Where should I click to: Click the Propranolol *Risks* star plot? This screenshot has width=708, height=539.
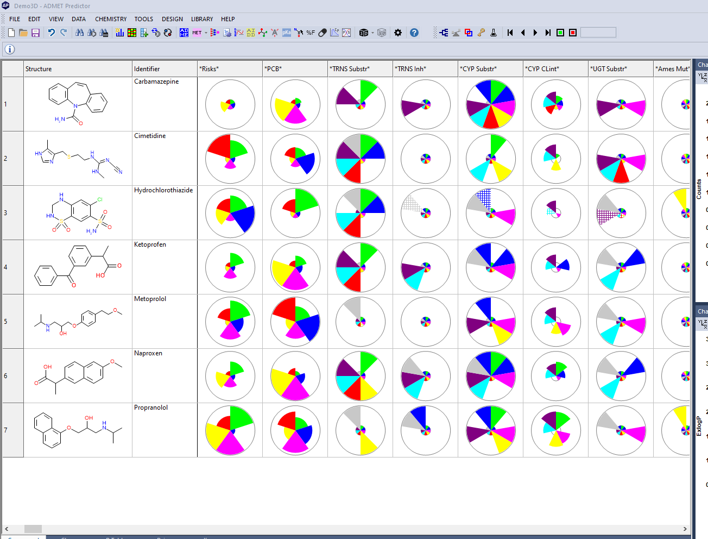point(230,430)
